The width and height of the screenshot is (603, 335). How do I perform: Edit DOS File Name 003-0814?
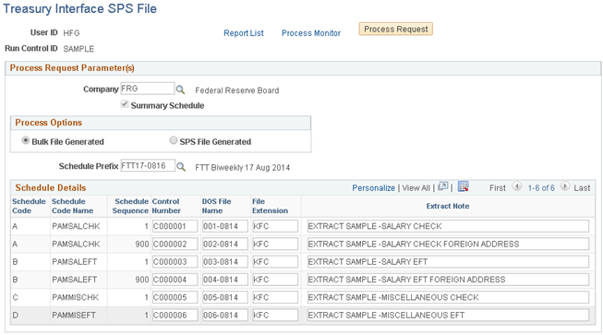[225, 261]
